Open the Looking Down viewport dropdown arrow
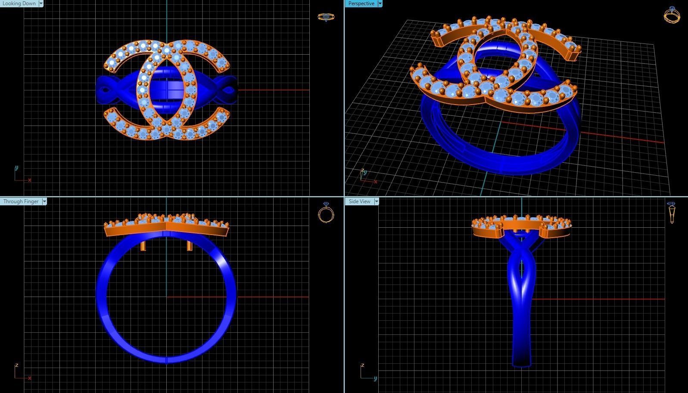 tap(41, 3)
